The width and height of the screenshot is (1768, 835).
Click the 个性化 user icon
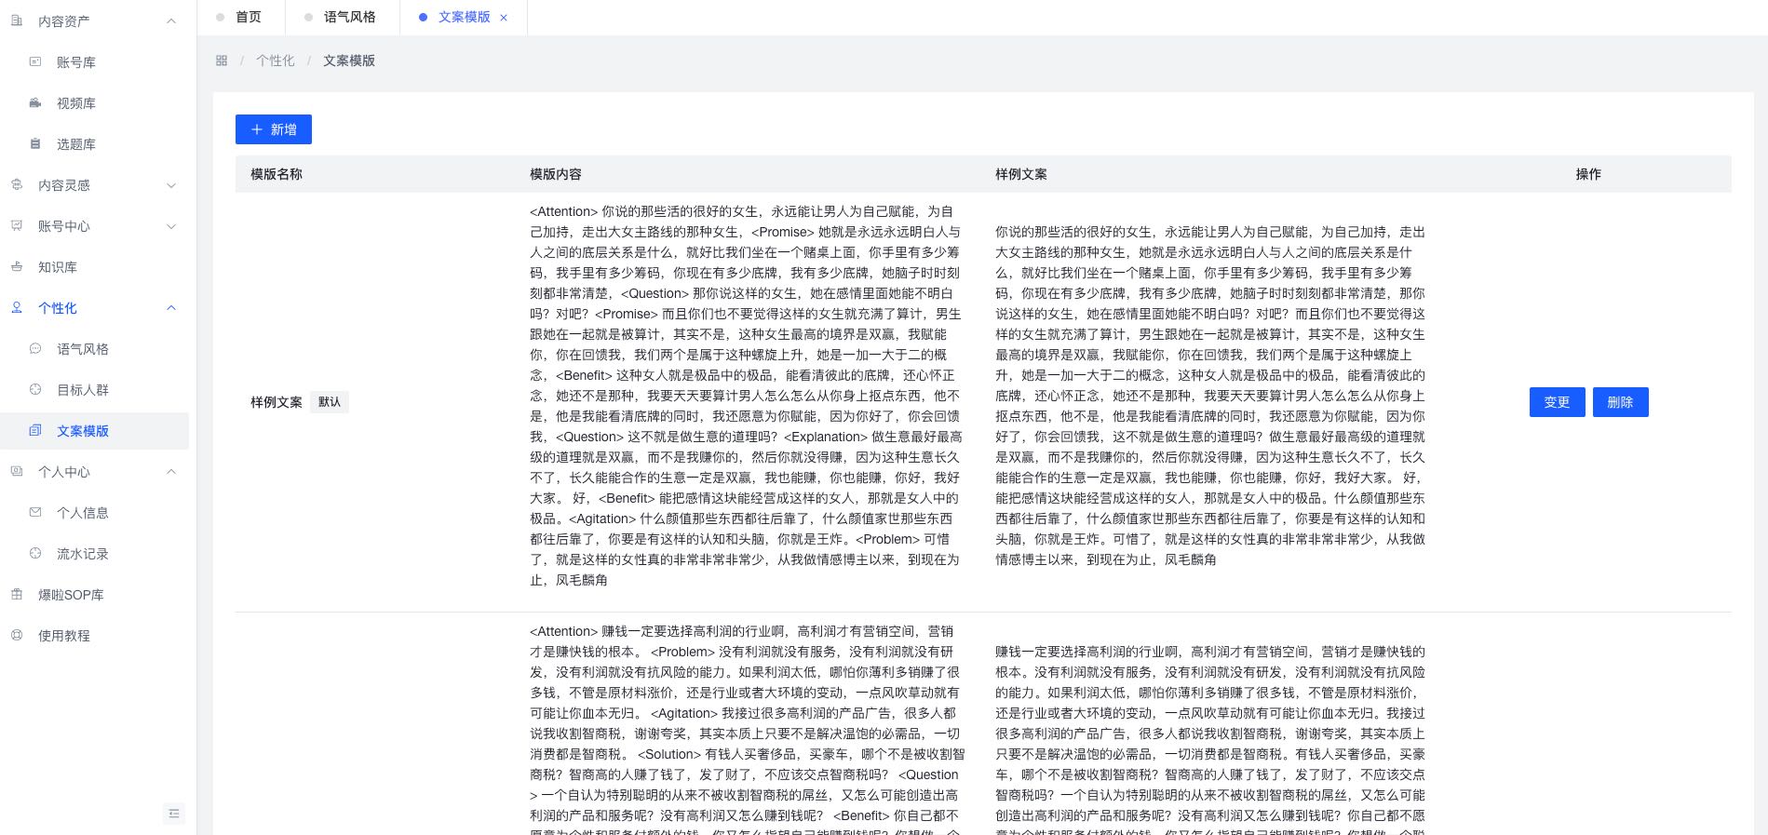click(17, 307)
